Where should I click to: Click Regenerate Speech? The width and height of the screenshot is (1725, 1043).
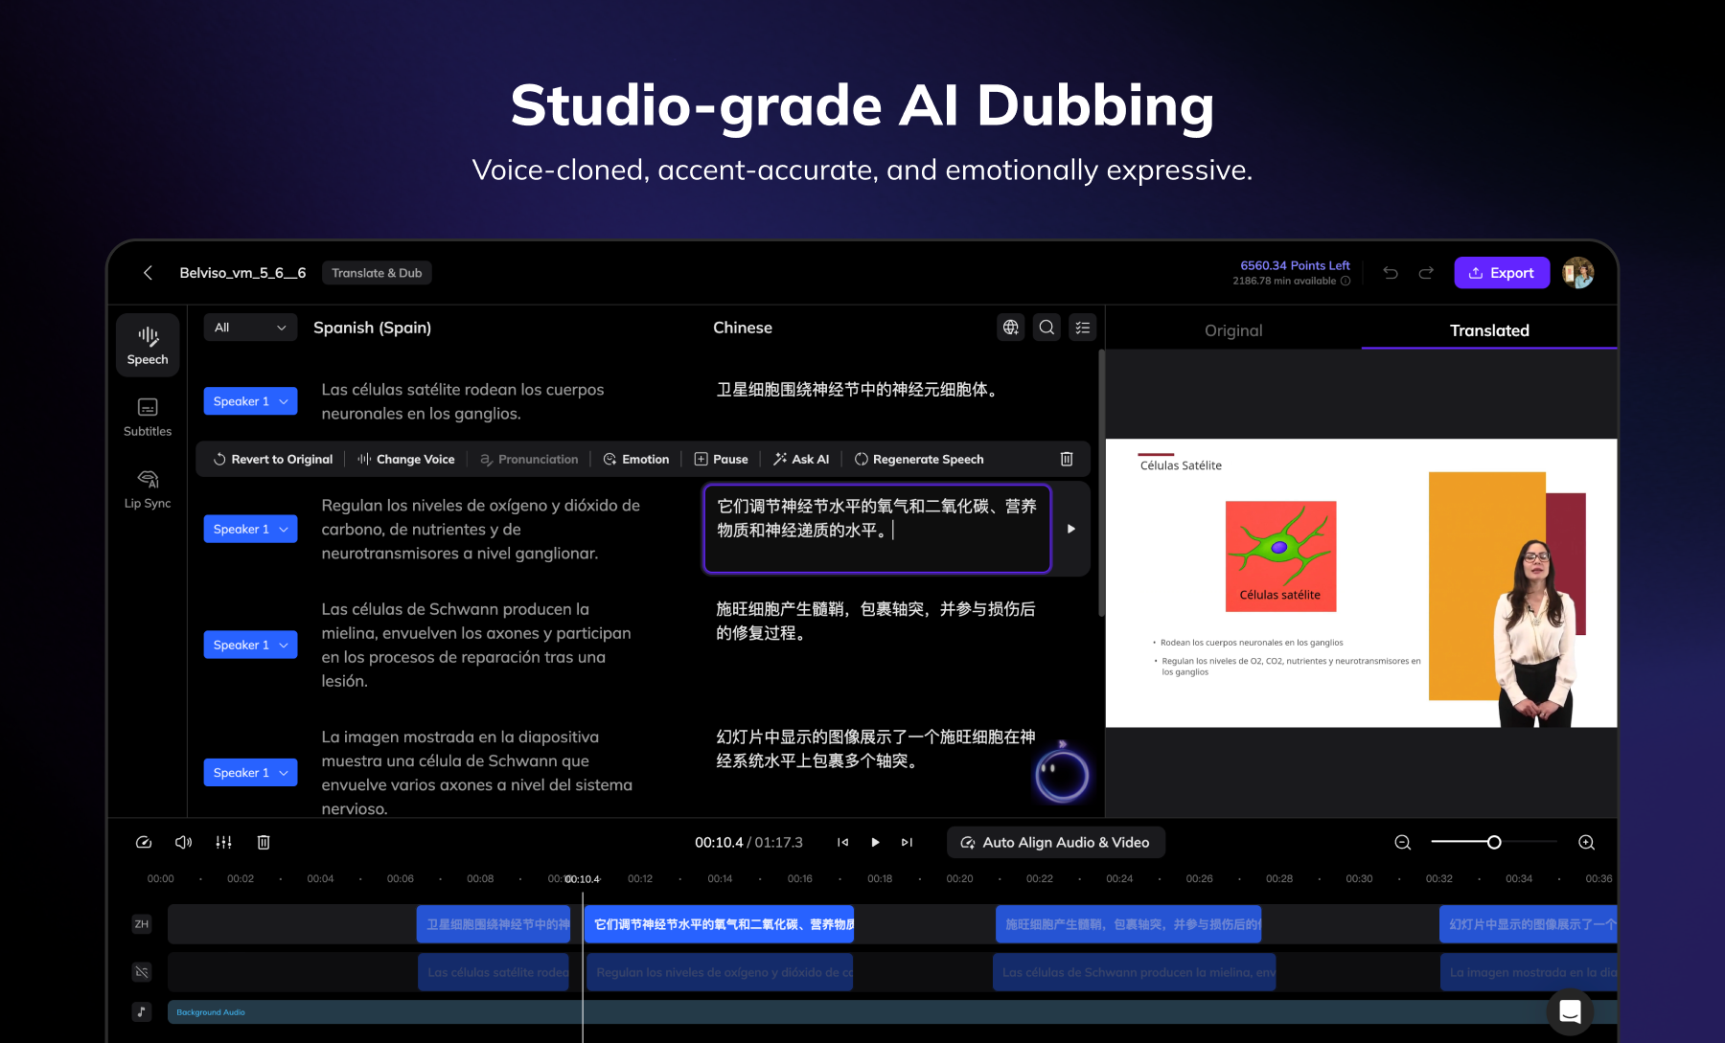pyautogui.click(x=919, y=460)
